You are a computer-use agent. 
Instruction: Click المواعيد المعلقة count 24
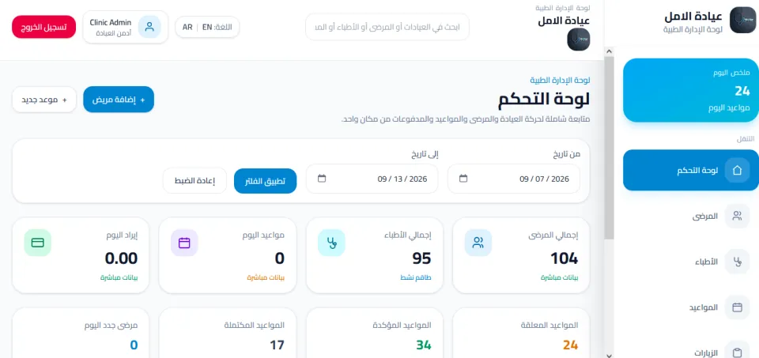(x=571, y=345)
